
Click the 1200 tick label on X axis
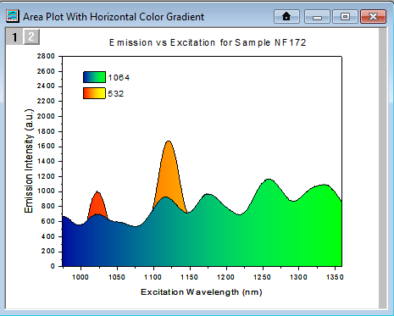point(226,277)
